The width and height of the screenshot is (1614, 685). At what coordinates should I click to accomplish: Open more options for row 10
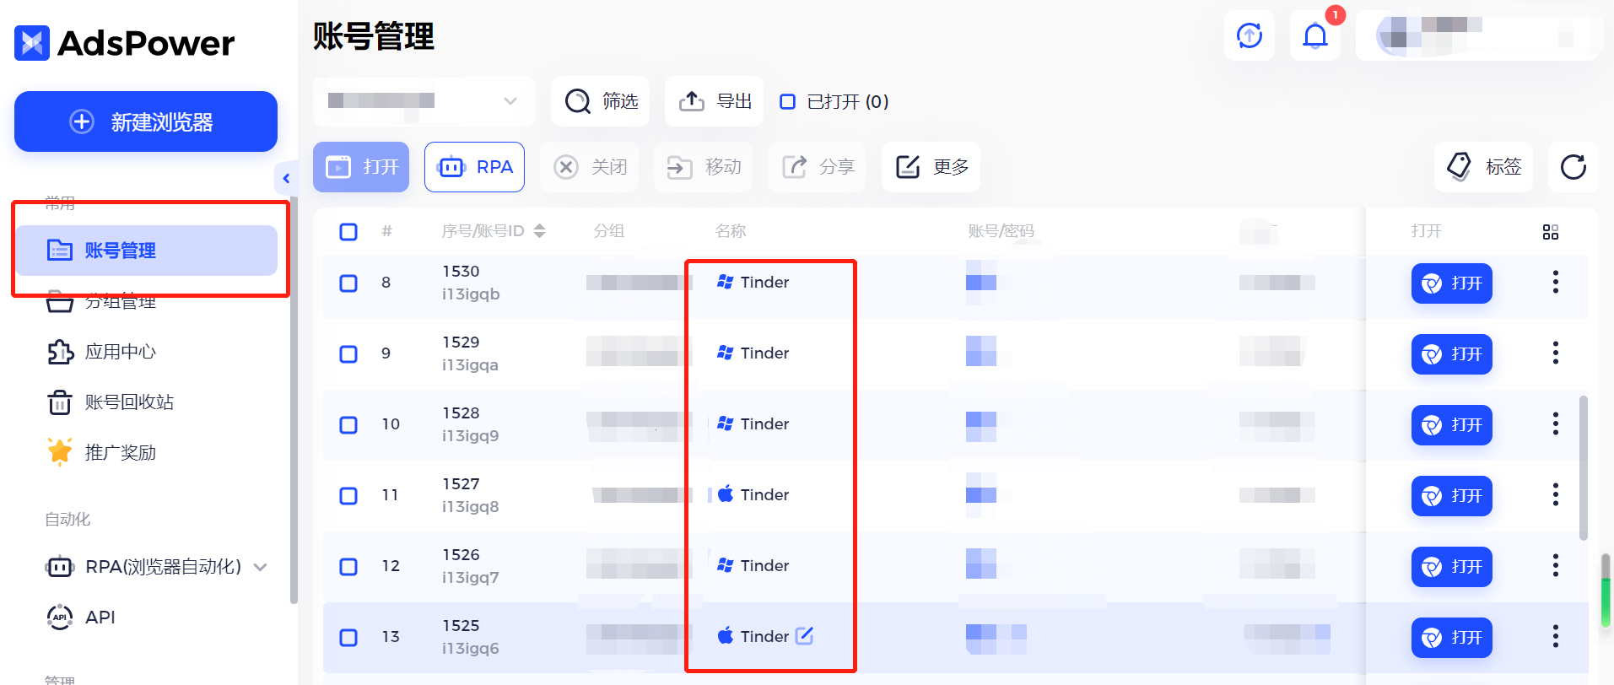1556,424
